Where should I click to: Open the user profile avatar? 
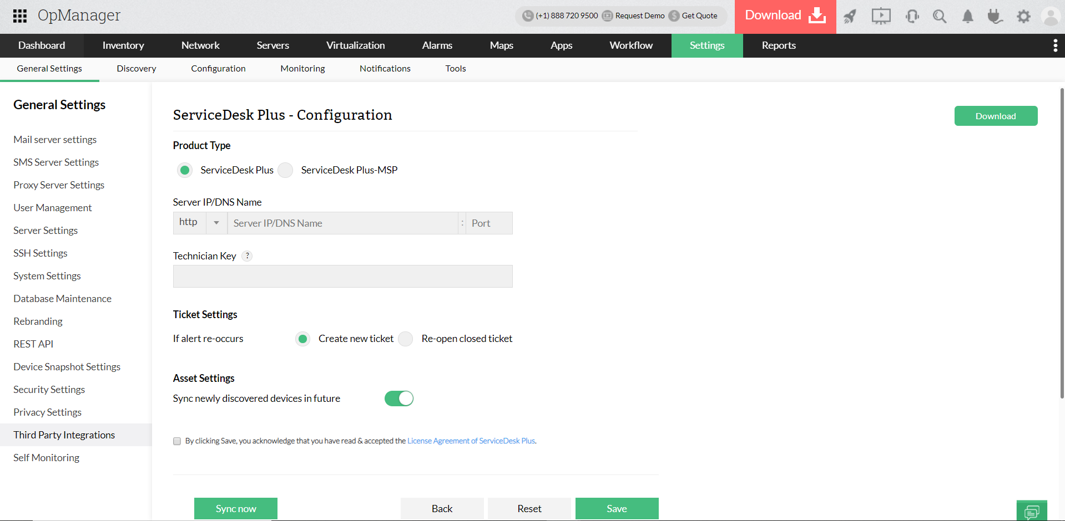click(x=1051, y=16)
